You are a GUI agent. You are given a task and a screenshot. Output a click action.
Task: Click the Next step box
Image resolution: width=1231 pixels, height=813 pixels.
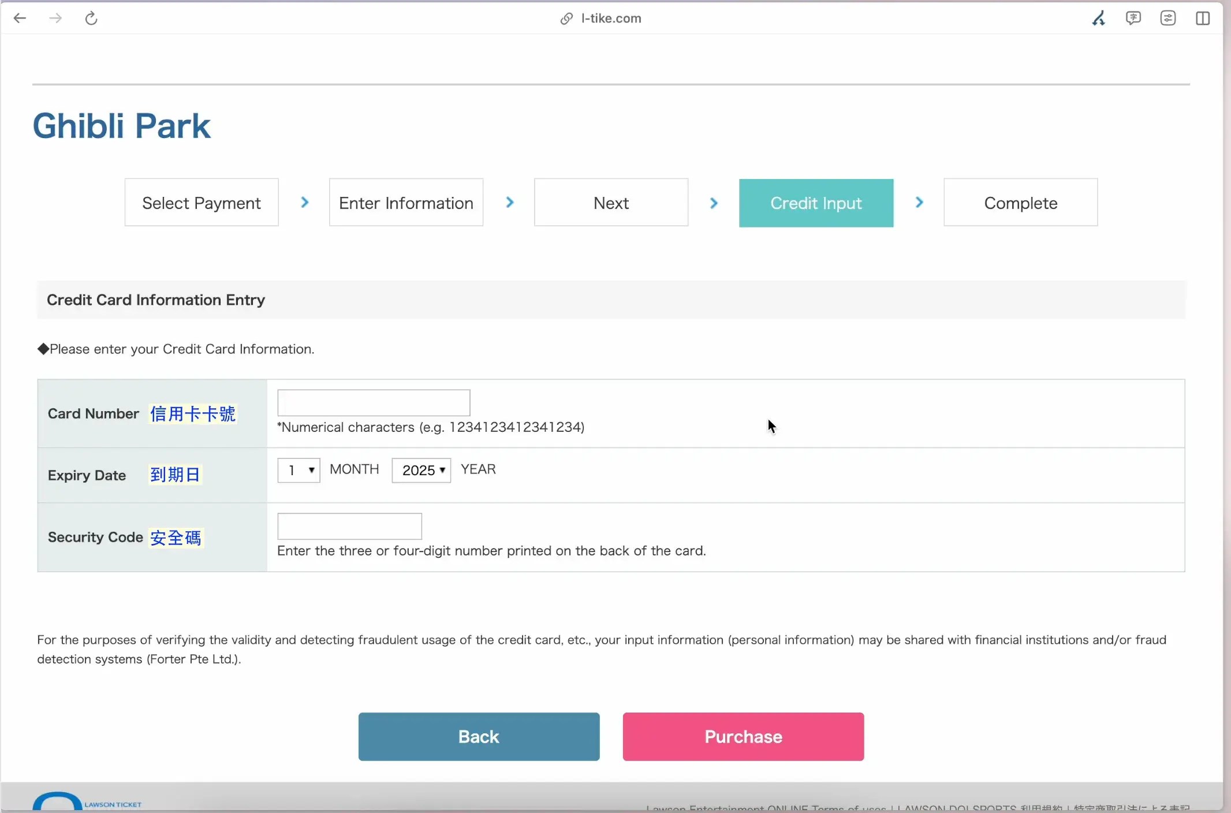click(x=611, y=203)
